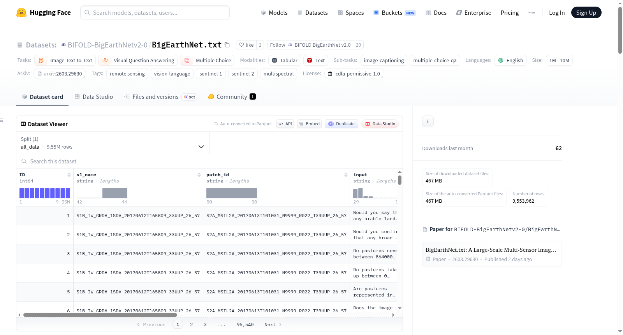Viewport: 623px width, 335px height.
Task: Open the BIFOLD-BigEarthNetv2-0 organization link
Action: click(107, 45)
